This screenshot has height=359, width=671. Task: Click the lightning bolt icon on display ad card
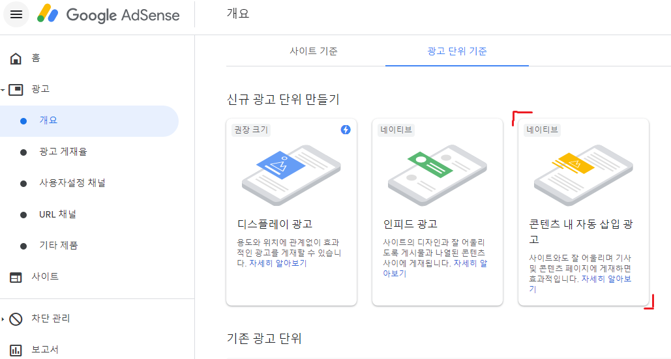[346, 130]
